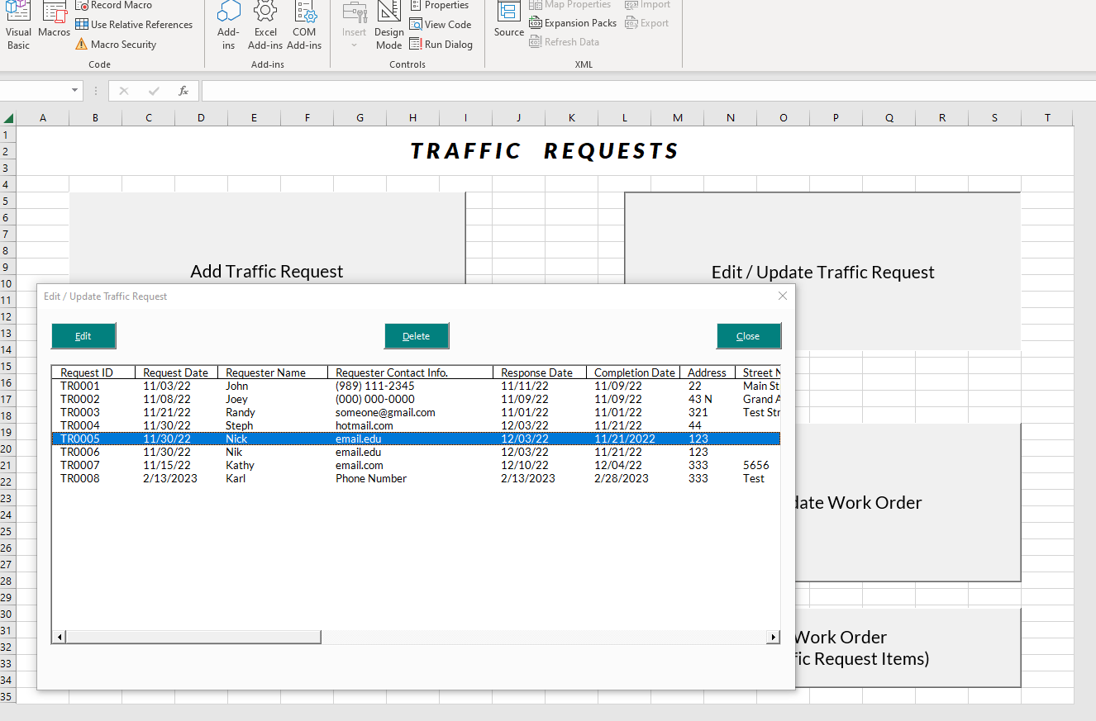Click the Edit button on the form
This screenshot has width=1096, height=721.
pyautogui.click(x=83, y=335)
